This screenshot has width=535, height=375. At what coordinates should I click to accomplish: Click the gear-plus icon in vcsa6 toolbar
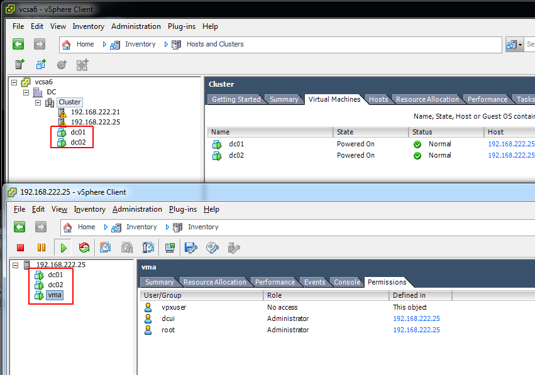coord(62,65)
